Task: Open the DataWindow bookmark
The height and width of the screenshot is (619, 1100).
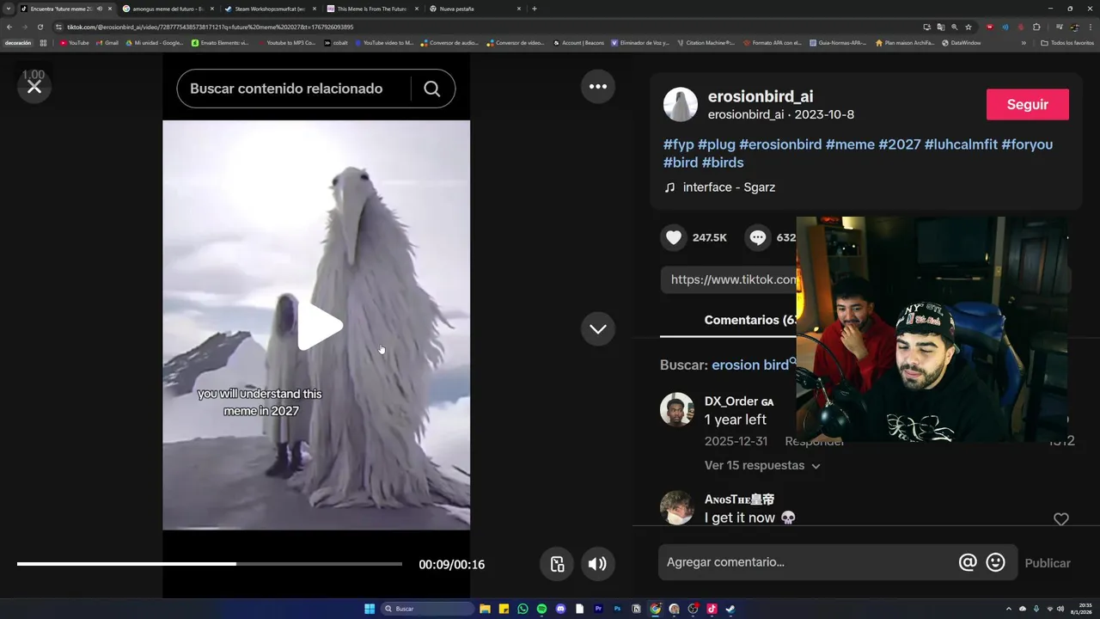Action: click(961, 42)
